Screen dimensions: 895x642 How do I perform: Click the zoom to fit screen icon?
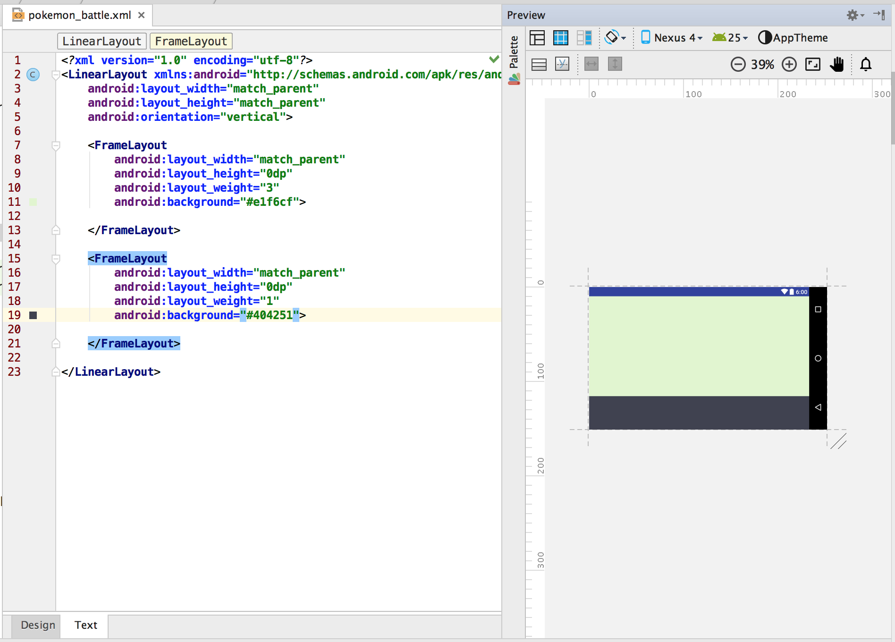(x=812, y=64)
